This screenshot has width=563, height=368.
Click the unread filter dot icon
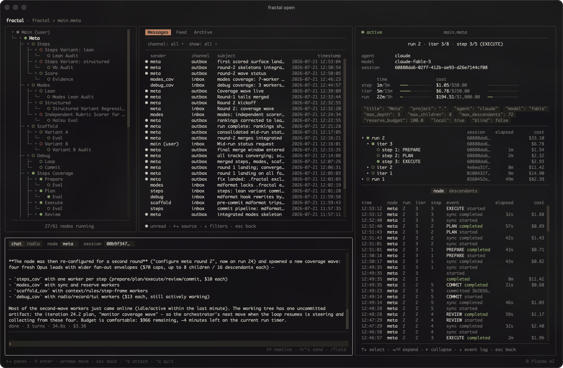pos(146,226)
